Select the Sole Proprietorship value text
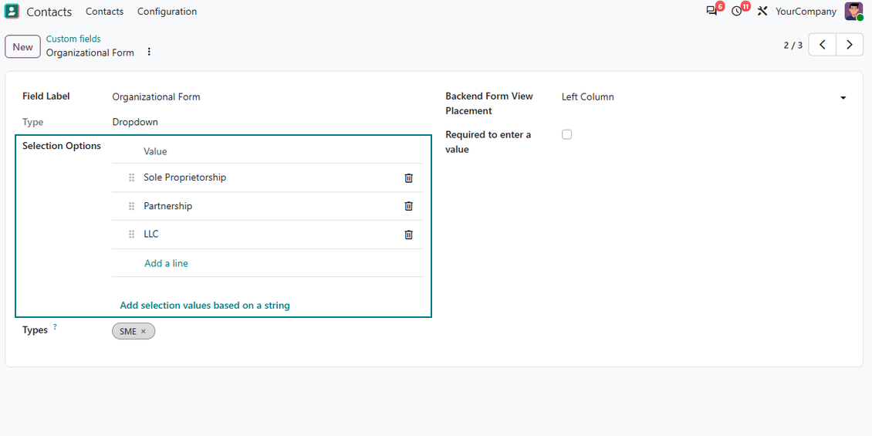 pos(185,177)
